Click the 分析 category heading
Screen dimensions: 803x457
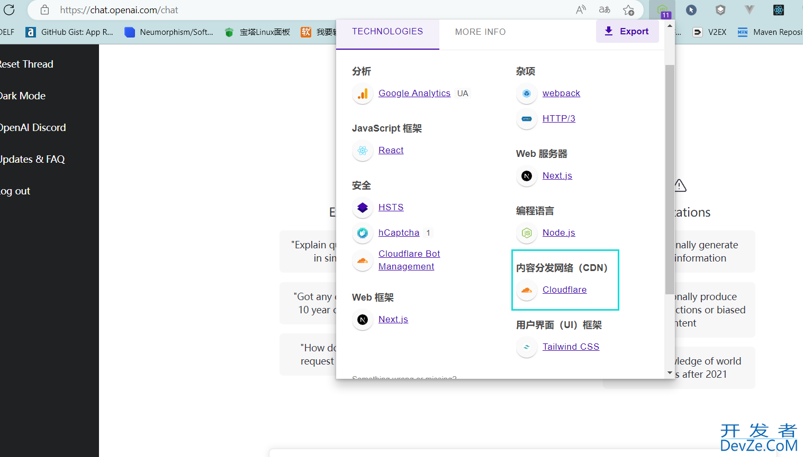tap(362, 71)
